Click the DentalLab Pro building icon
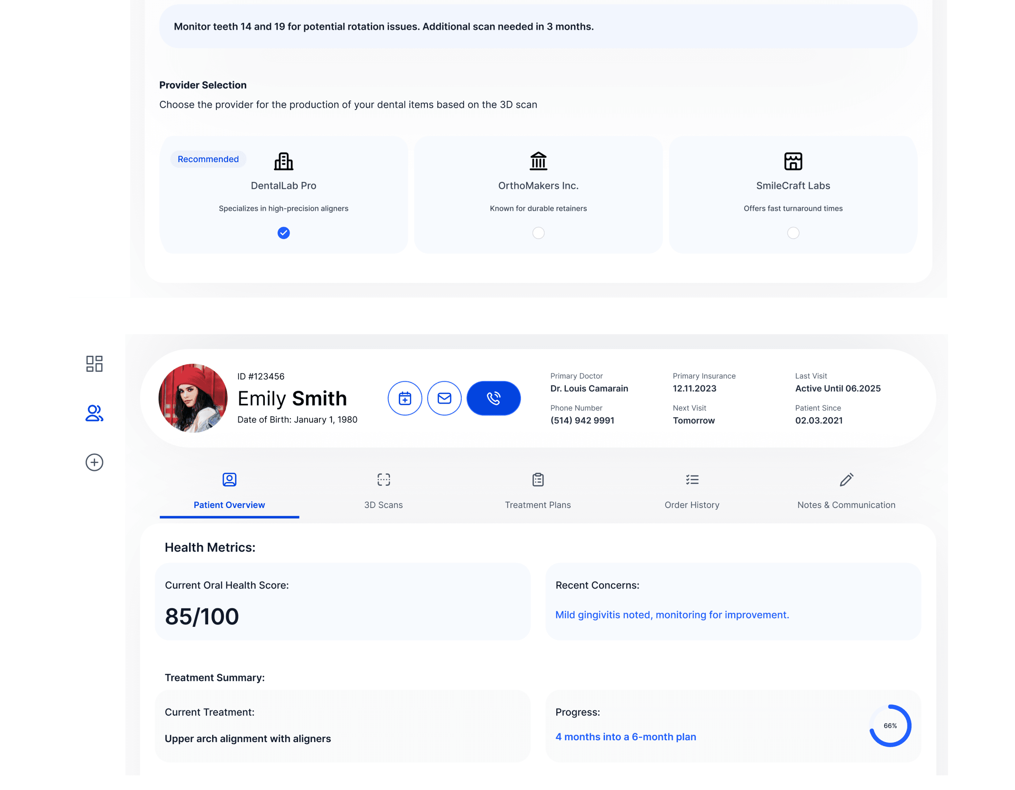 (283, 161)
